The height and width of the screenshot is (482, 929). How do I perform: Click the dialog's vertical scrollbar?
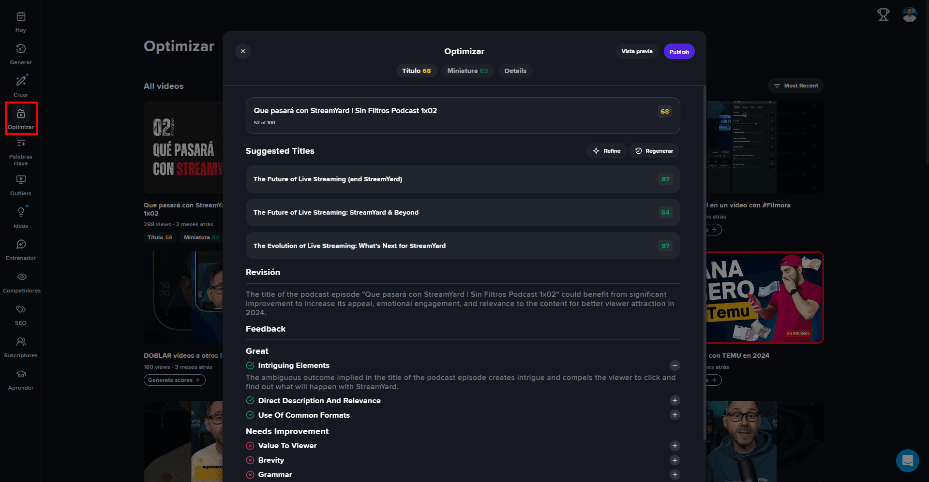point(704,263)
